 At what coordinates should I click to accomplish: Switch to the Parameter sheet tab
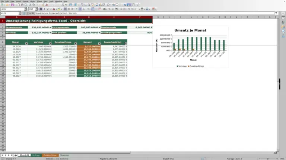pos(65,155)
